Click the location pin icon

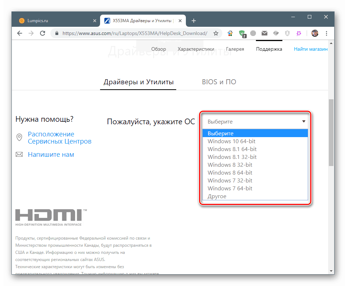(x=19, y=137)
